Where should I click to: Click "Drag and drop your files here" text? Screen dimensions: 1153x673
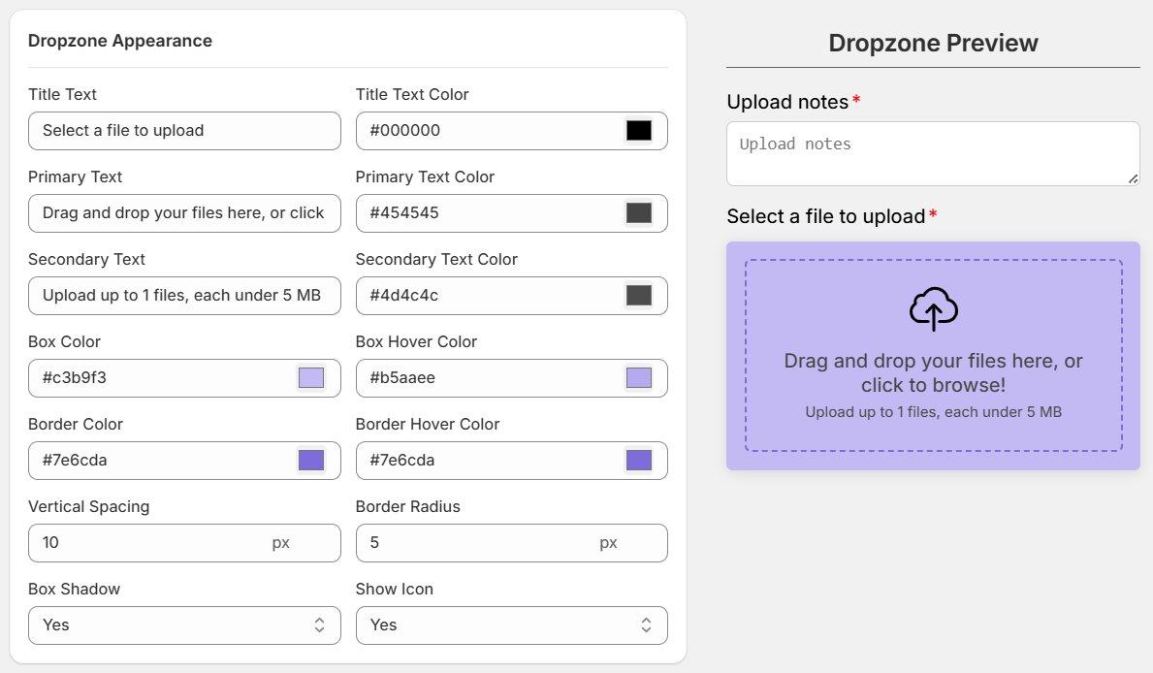[933, 362]
